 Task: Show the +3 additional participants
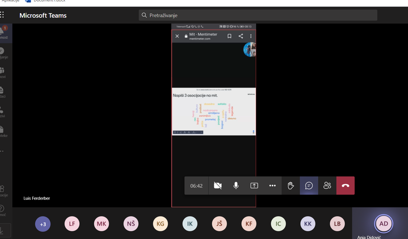[43, 224]
